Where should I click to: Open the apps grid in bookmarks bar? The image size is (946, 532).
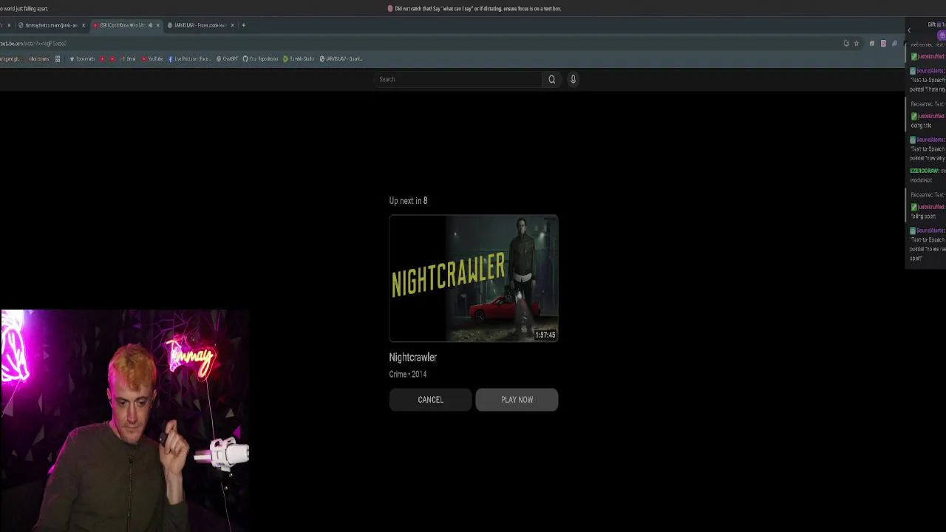(58, 59)
